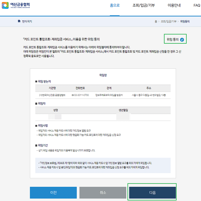
Task: Click the 위임사항 section heading
Action: [42, 125]
